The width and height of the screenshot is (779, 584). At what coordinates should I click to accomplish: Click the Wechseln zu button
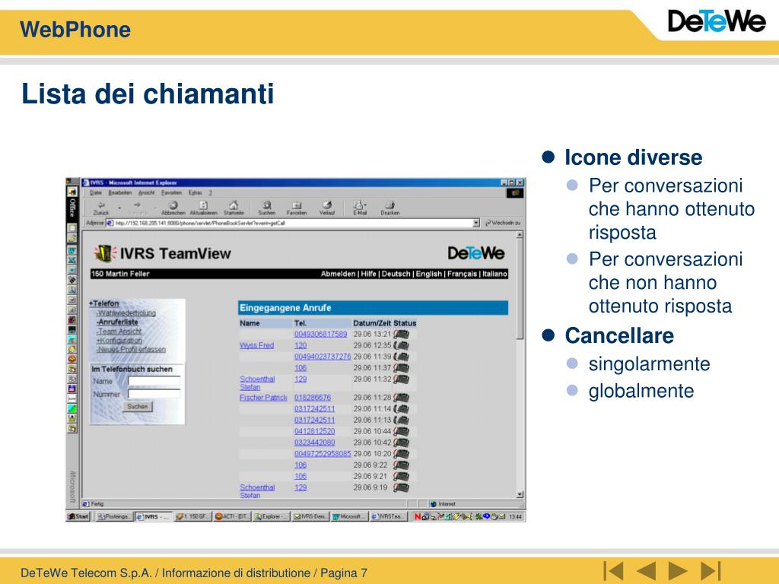point(503,223)
